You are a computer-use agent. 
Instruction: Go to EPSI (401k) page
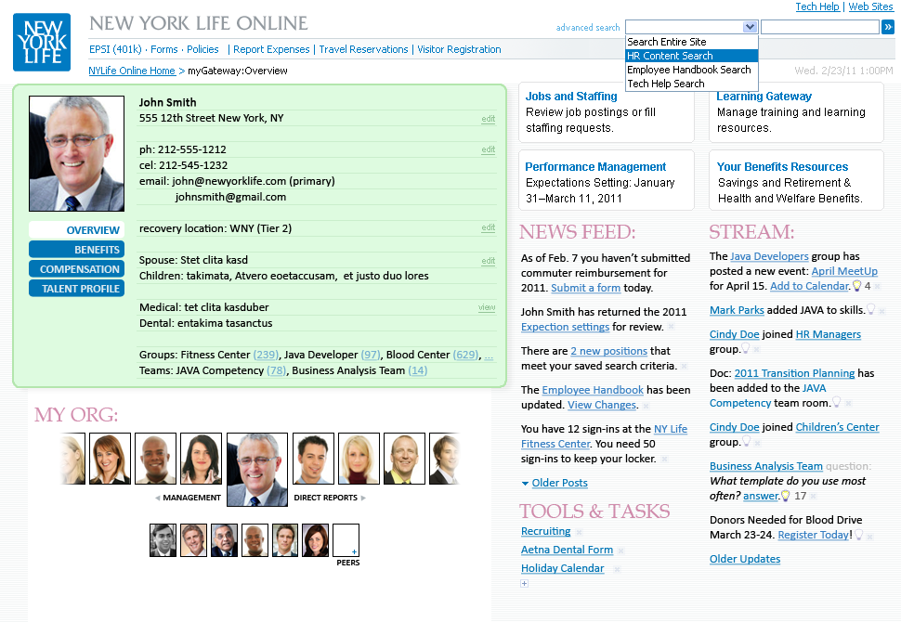(x=115, y=49)
